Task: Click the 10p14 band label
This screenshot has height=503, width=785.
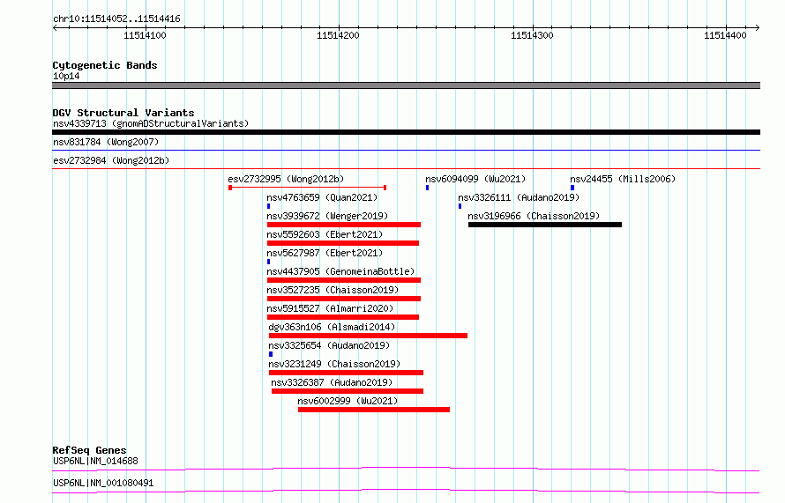Action: 66,76
